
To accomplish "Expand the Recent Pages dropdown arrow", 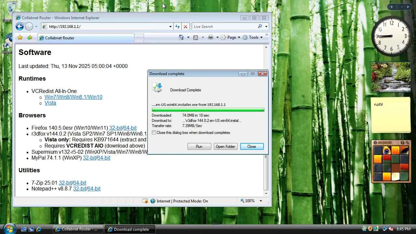I will [36, 27].
